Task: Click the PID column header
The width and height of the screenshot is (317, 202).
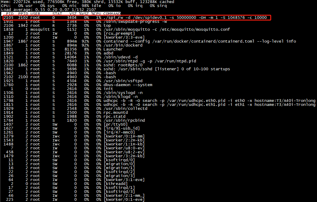Action: pos(9,14)
